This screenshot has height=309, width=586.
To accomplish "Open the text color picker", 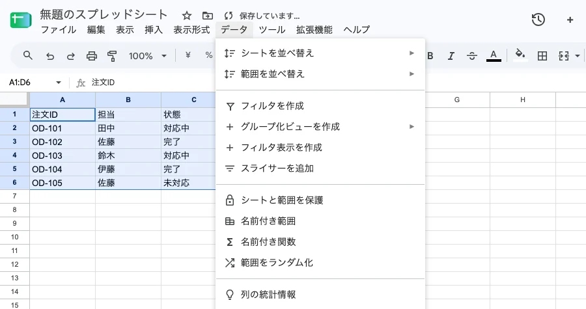I will pyautogui.click(x=494, y=55).
